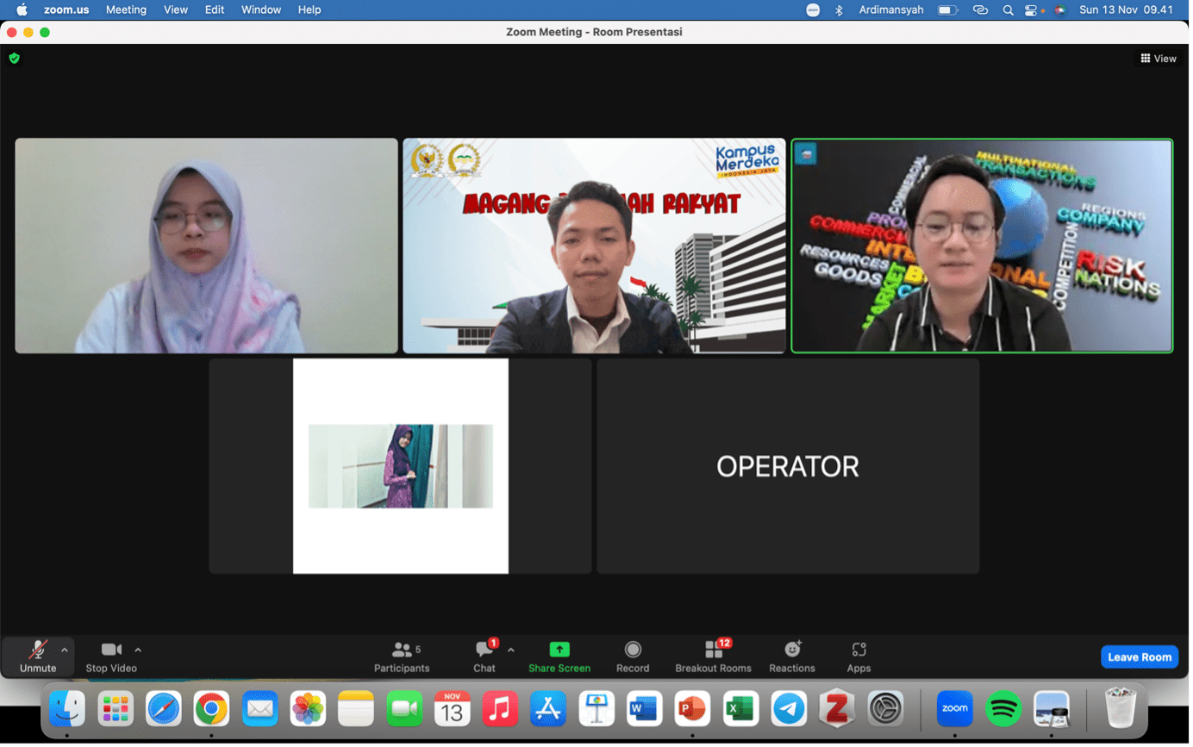
Task: Open the Participants panel
Action: pos(402,657)
